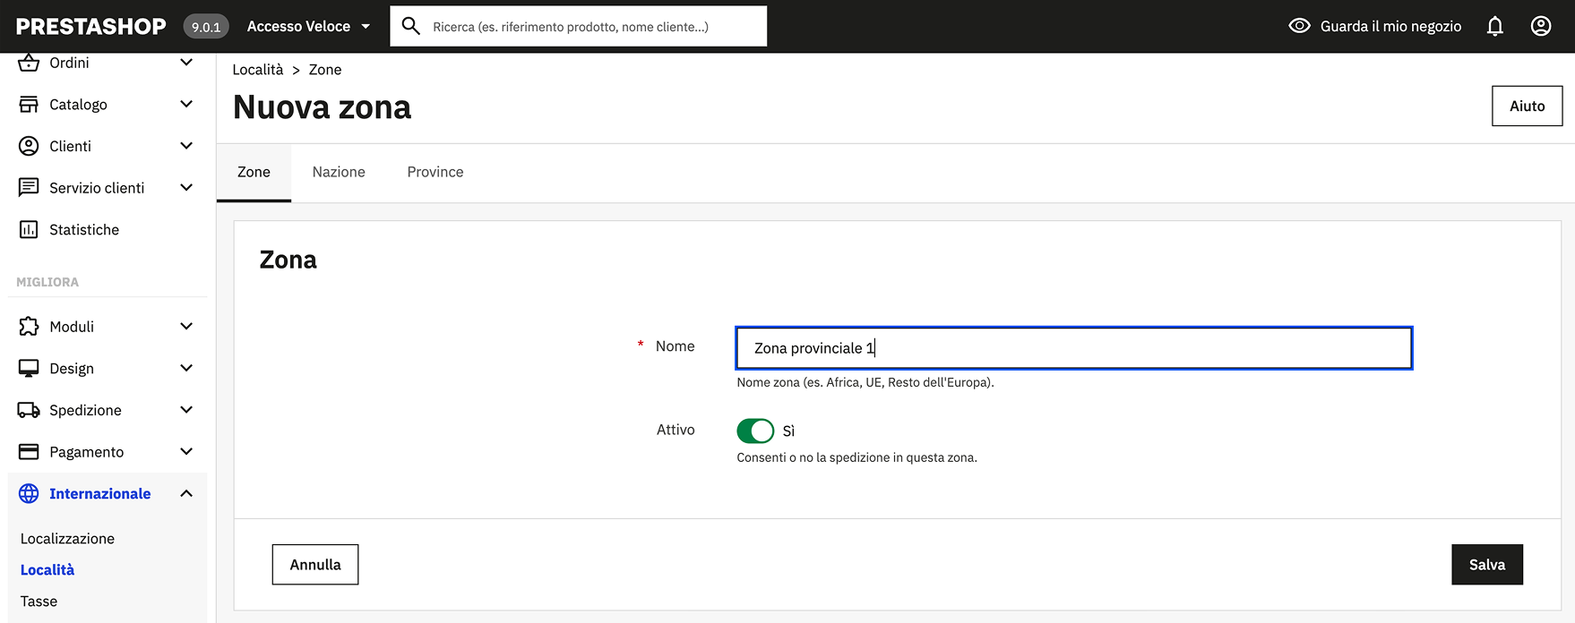Viewport: 1575px width, 623px height.
Task: Click the Salva button
Action: (x=1487, y=565)
